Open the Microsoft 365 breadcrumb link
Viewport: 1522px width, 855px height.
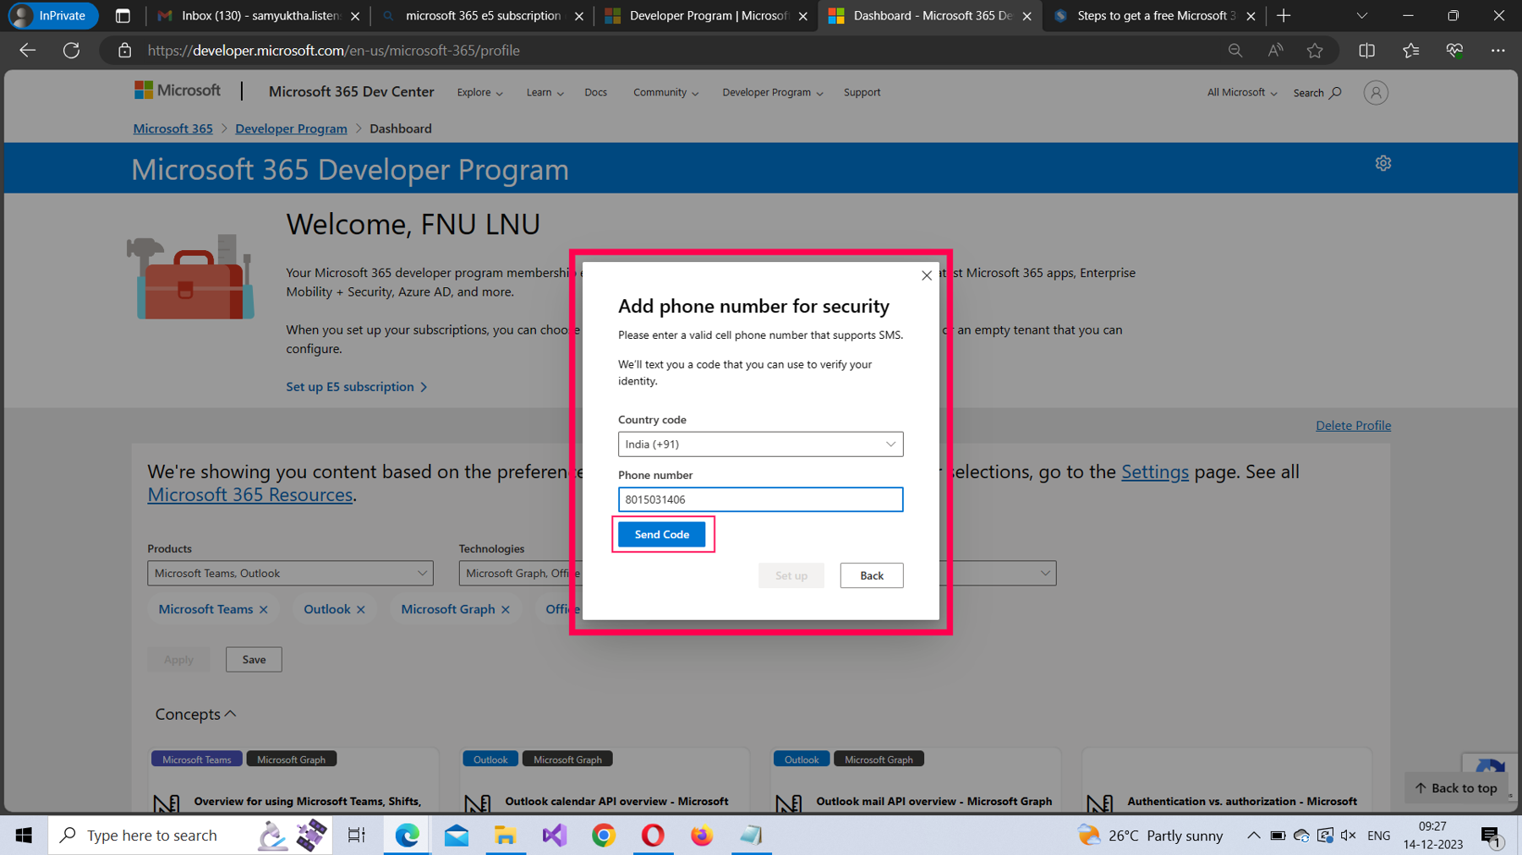point(172,128)
